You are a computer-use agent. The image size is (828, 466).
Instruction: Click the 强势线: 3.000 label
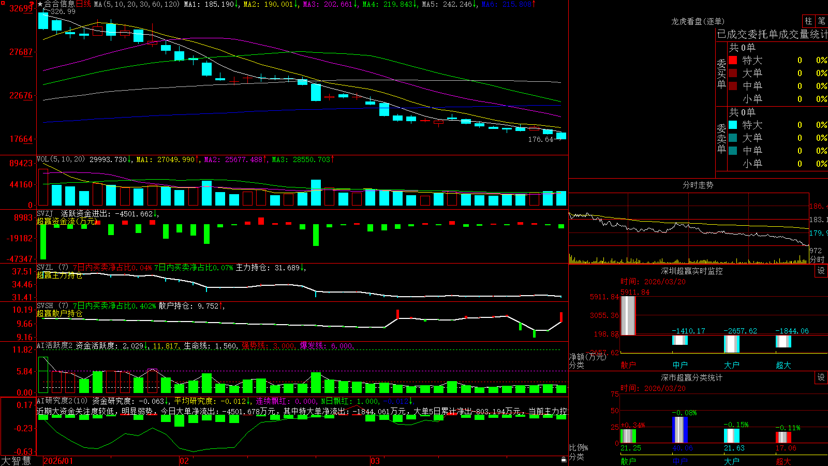click(x=268, y=346)
